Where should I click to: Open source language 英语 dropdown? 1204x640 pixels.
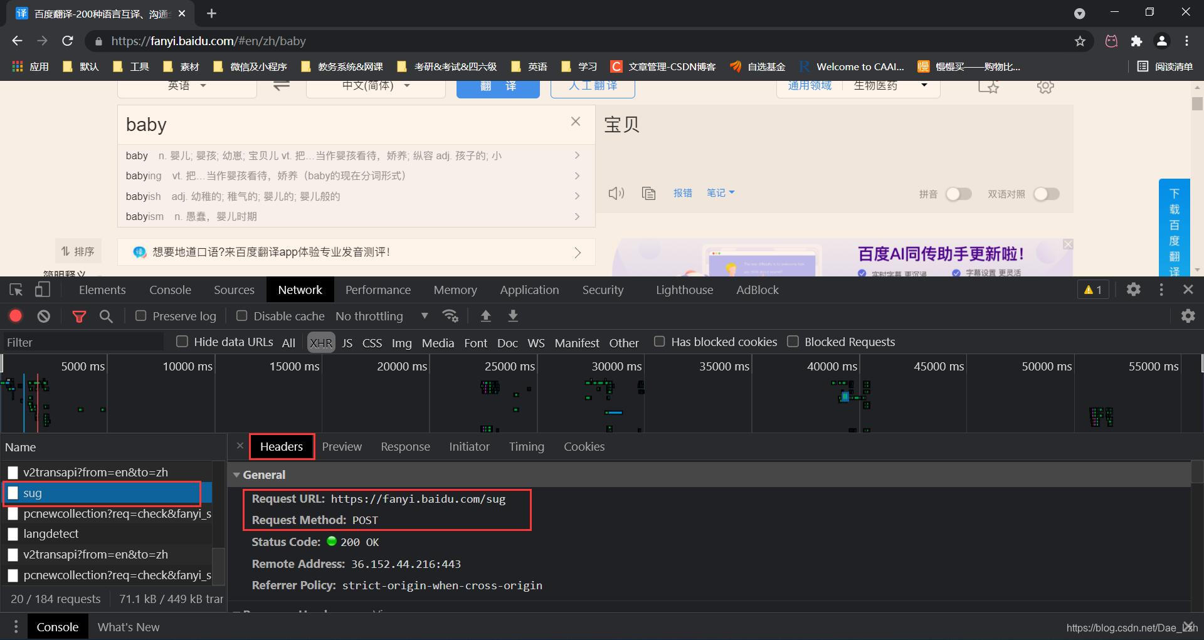pyautogui.click(x=187, y=87)
